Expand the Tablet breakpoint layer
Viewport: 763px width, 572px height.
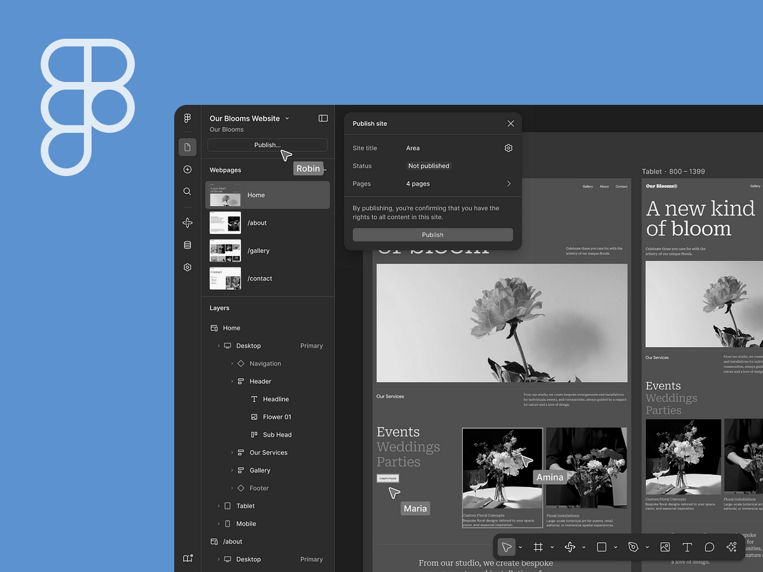coord(219,506)
